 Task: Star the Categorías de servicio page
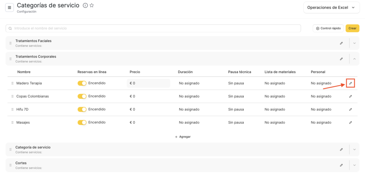pyautogui.click(x=92, y=5)
